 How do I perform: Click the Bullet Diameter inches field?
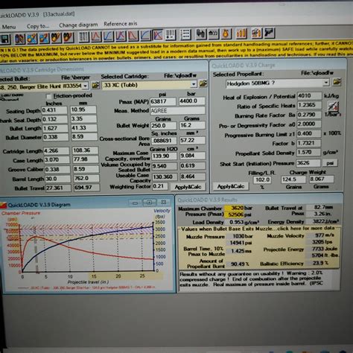click(55, 137)
